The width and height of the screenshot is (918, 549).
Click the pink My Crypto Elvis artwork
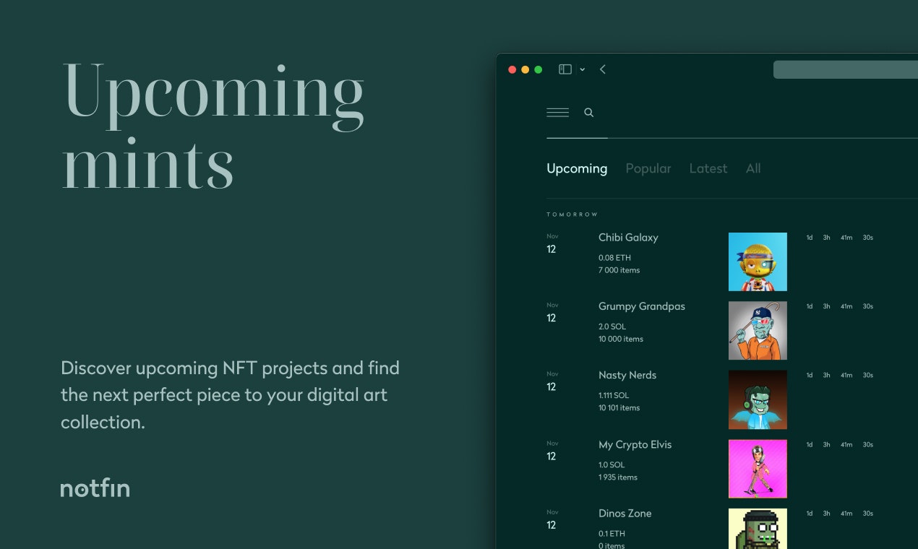point(758,468)
